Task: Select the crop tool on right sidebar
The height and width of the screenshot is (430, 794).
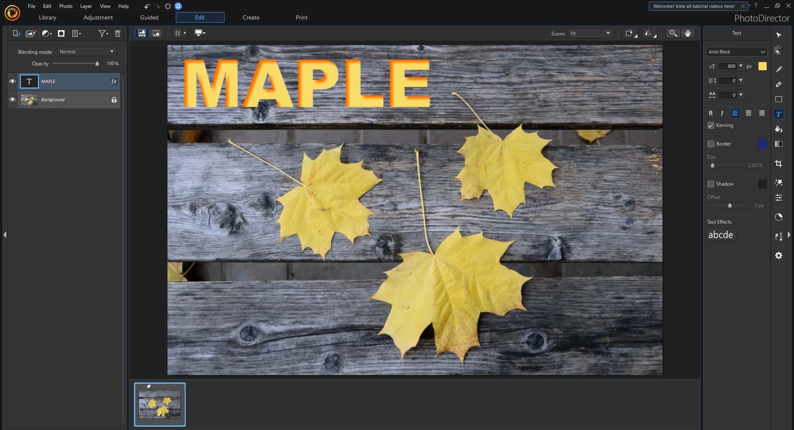Action: (779, 164)
